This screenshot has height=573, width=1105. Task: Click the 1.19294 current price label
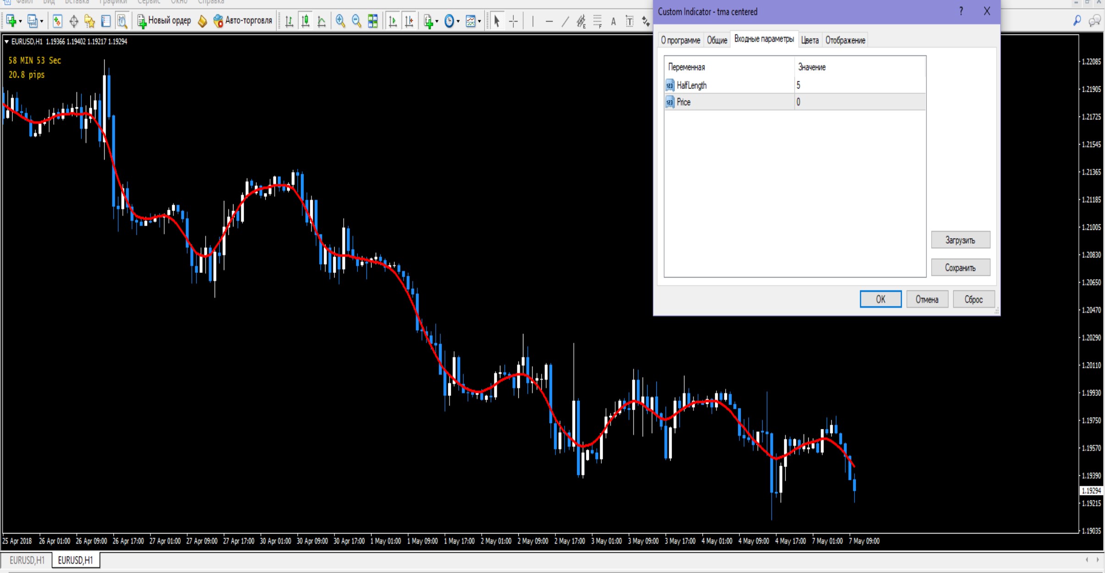click(x=1091, y=490)
